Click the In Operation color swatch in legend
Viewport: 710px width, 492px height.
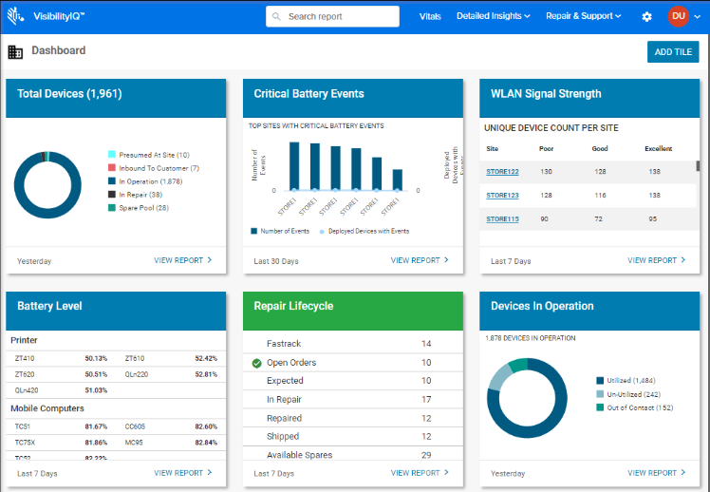[x=112, y=181]
